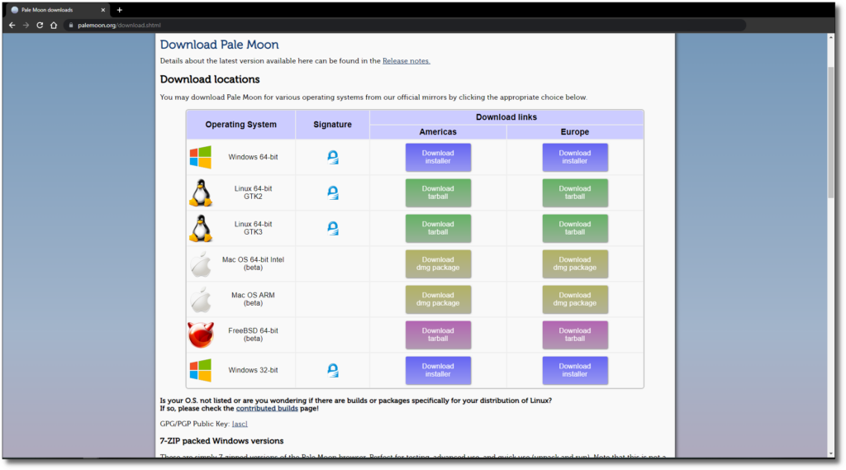
Task: Click the Download locations heading
Action: pyautogui.click(x=210, y=79)
